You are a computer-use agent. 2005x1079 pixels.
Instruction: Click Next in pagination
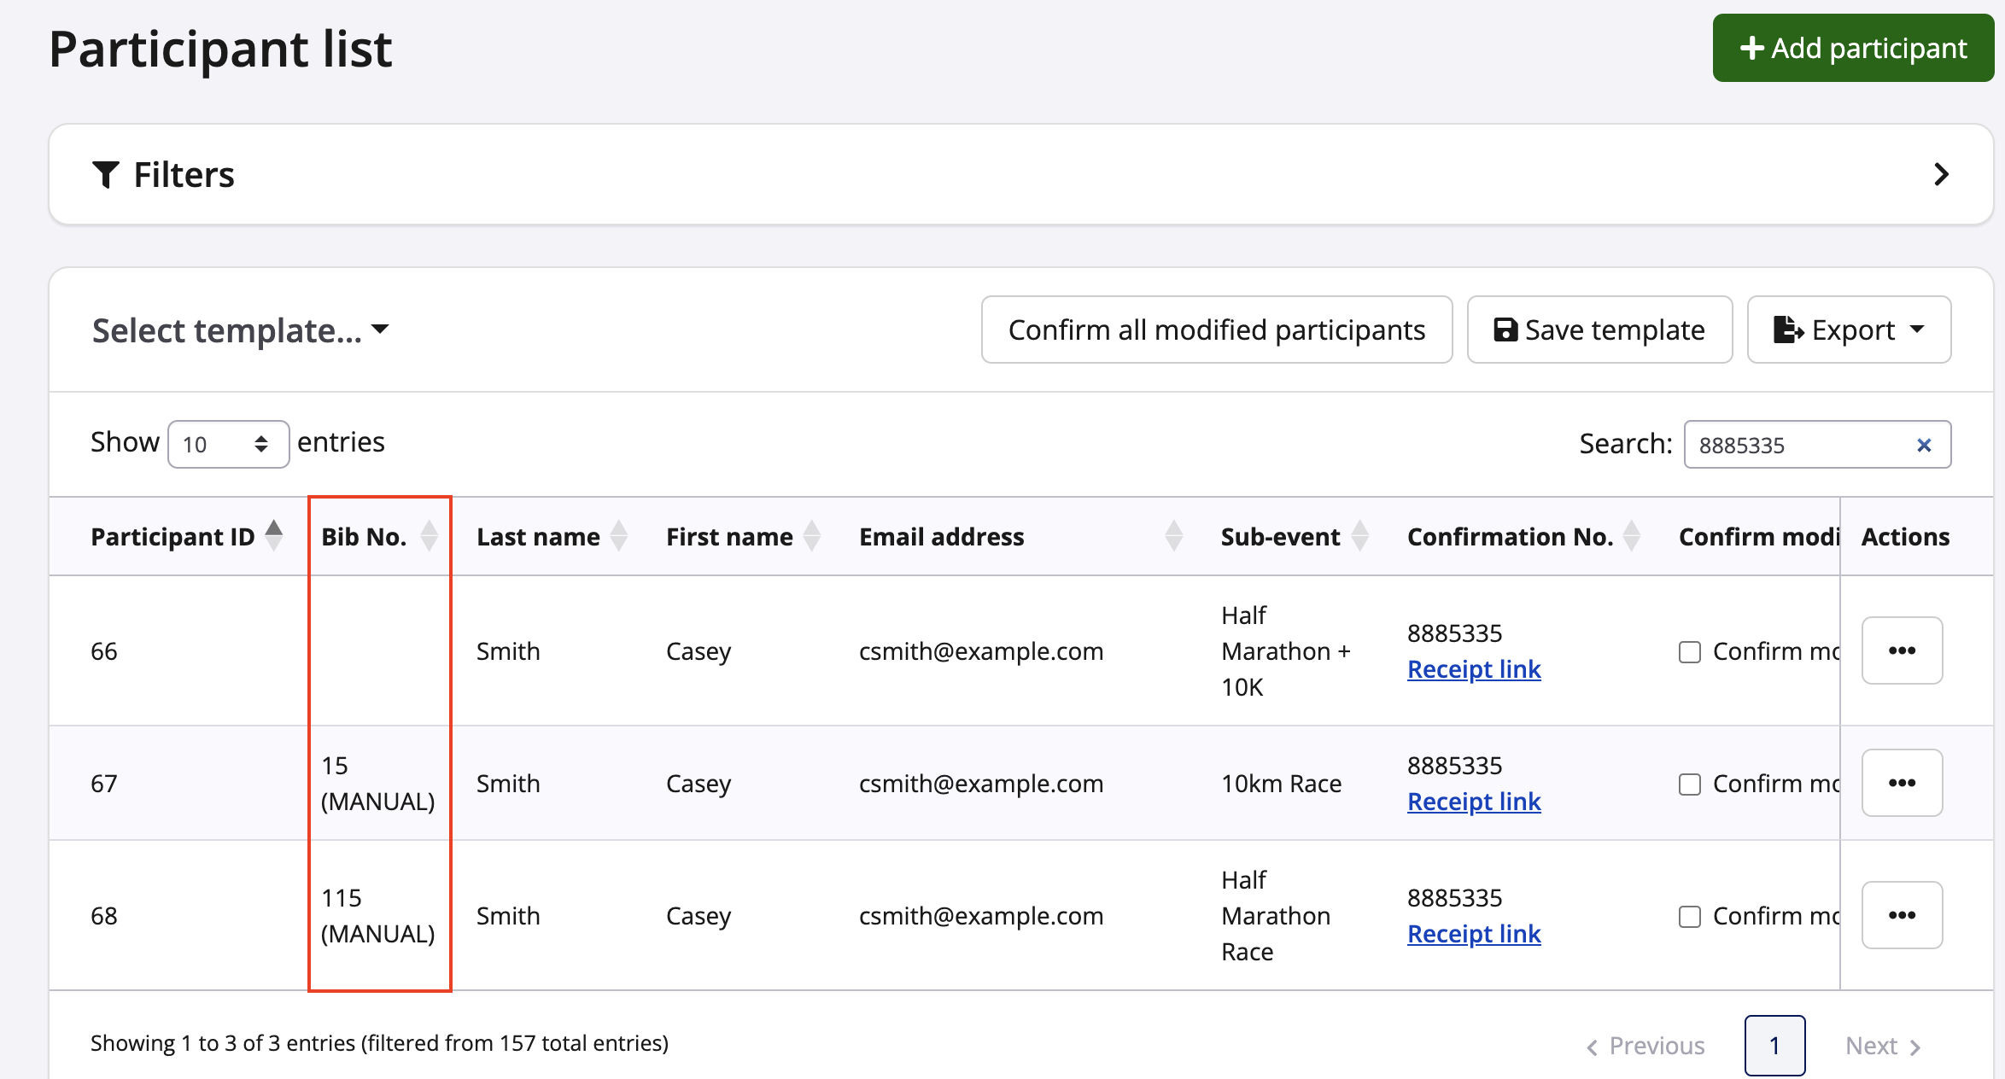point(1882,1045)
